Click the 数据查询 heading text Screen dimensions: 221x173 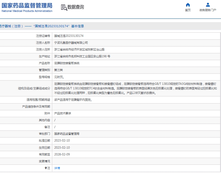(x=76, y=7)
